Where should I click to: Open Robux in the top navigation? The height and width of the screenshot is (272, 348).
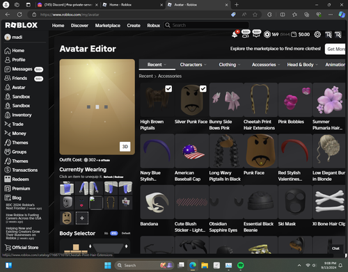[x=153, y=26]
